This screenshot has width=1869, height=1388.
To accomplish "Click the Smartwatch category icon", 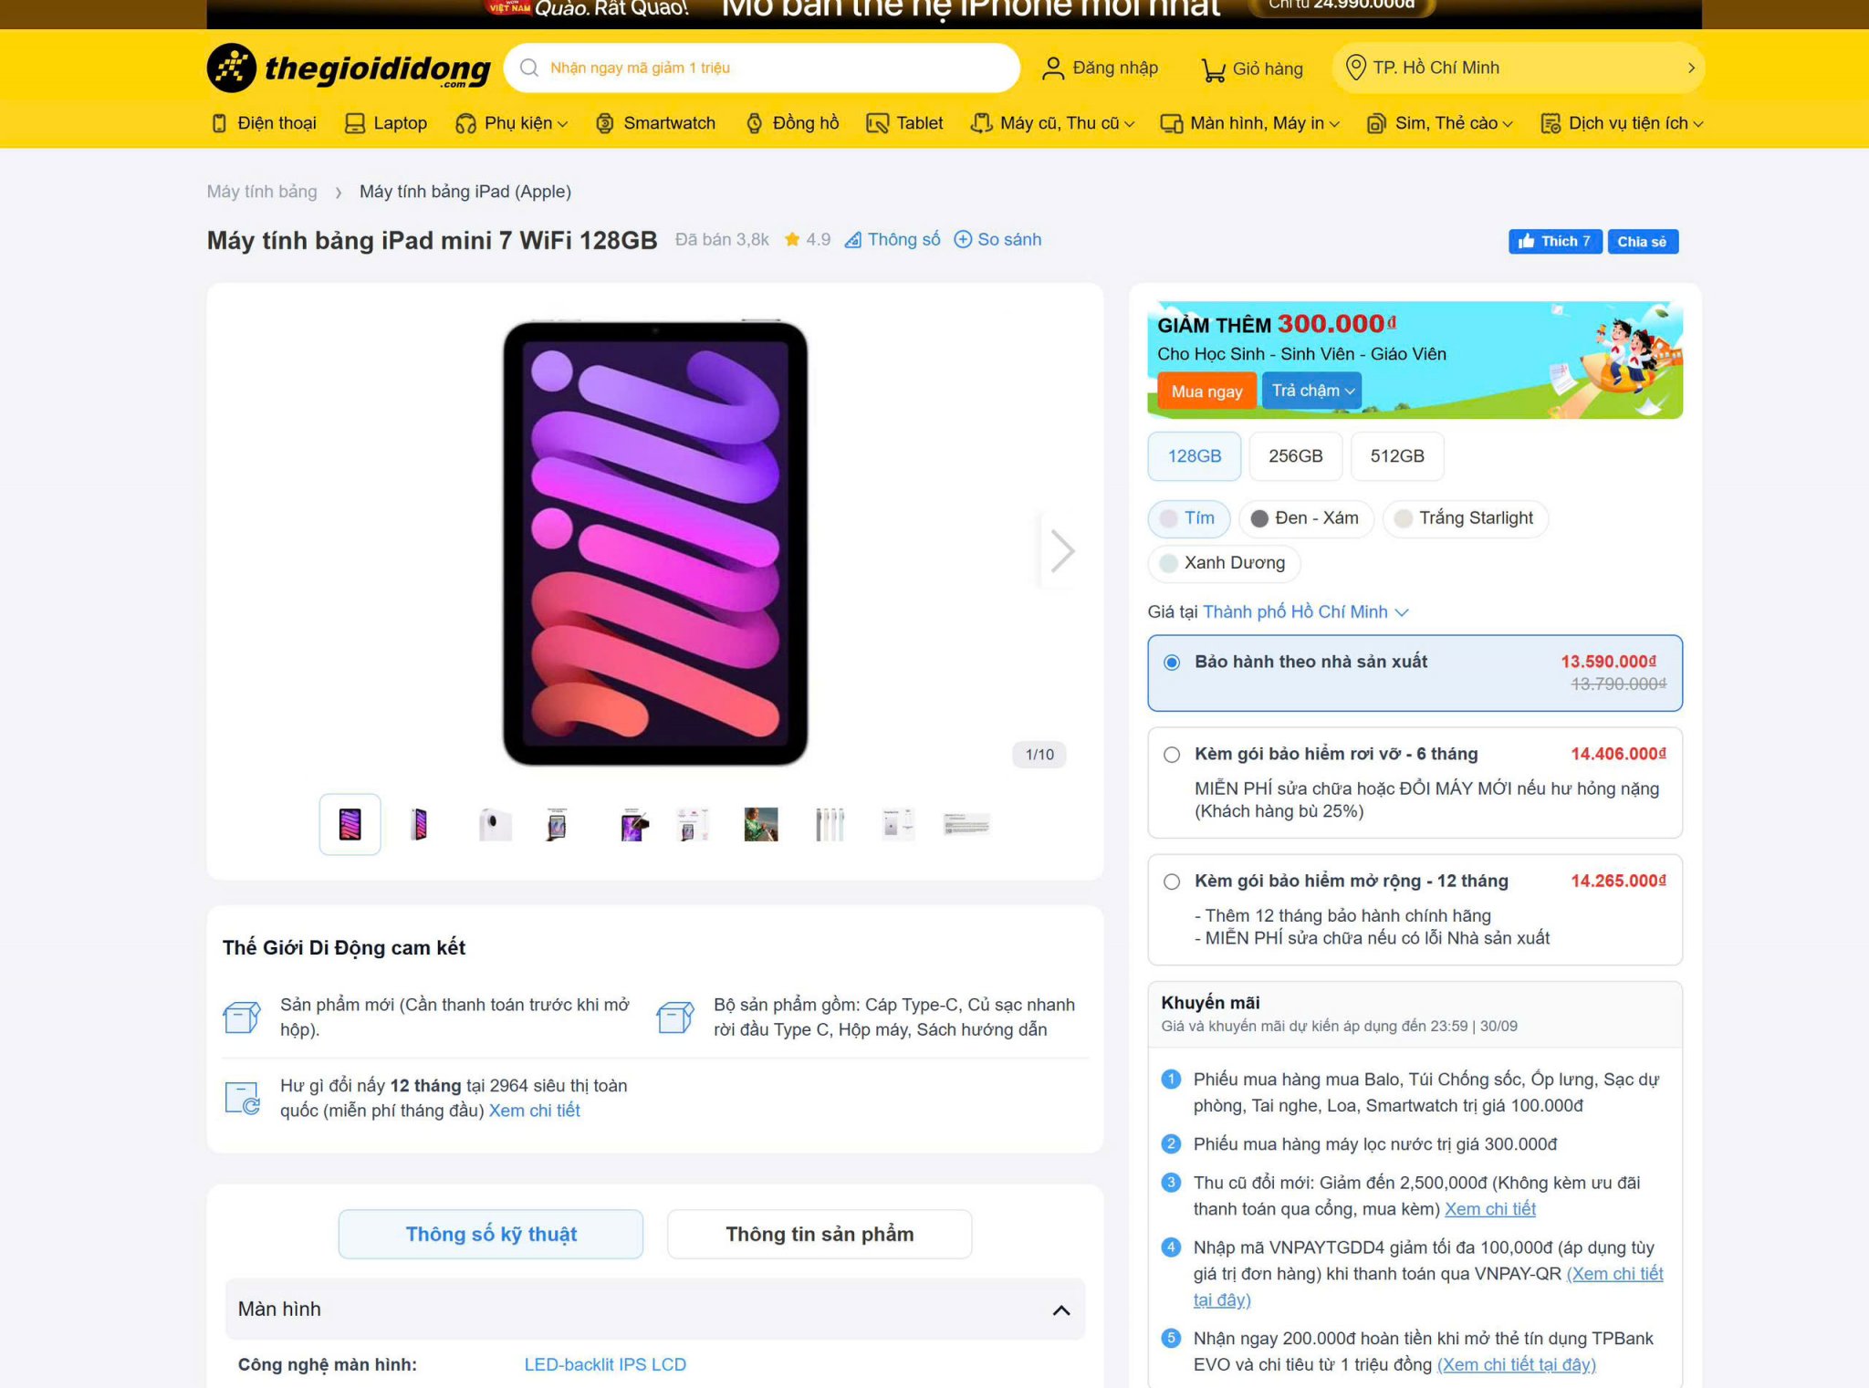I will tap(604, 123).
